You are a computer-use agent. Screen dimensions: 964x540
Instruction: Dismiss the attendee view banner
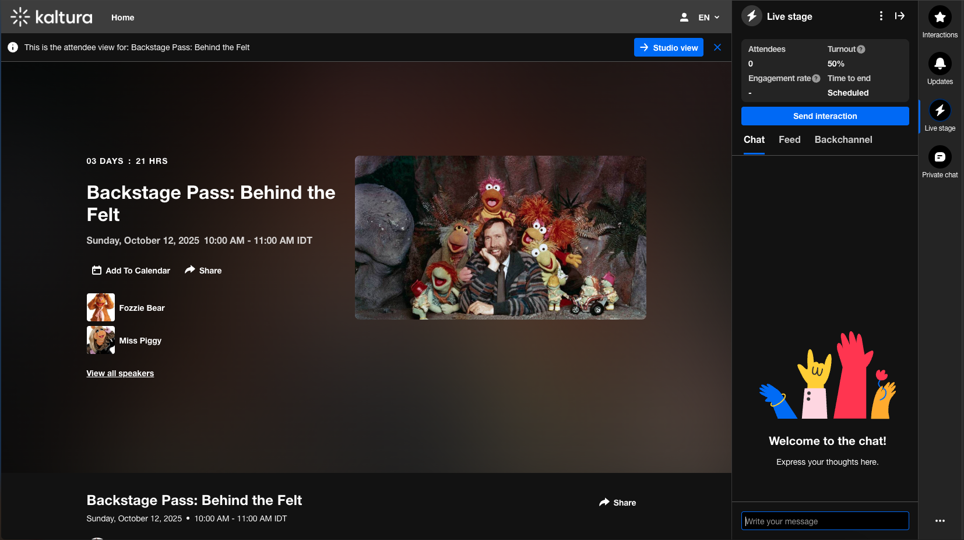(x=717, y=48)
